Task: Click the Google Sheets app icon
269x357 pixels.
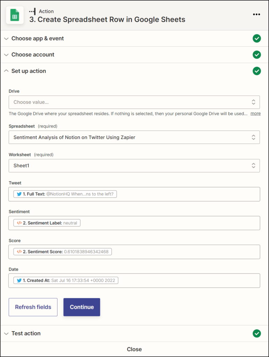Action: 15,15
